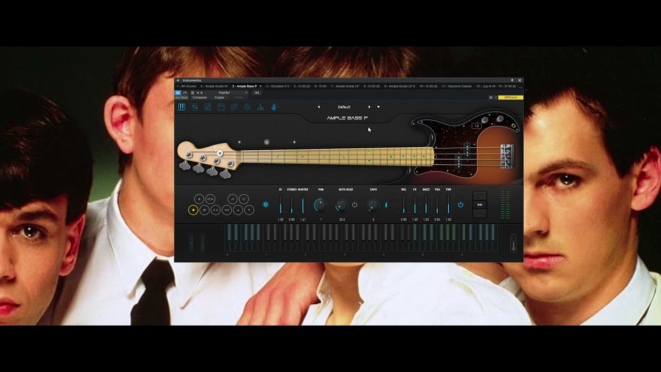Click the yellow highlighted articulation button
This screenshot has height=372, width=661.
[193, 210]
